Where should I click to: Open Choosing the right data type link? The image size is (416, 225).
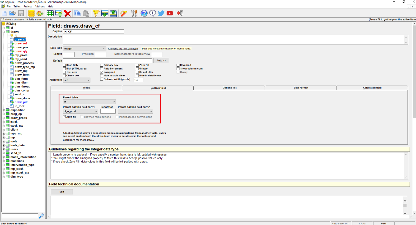click(123, 49)
